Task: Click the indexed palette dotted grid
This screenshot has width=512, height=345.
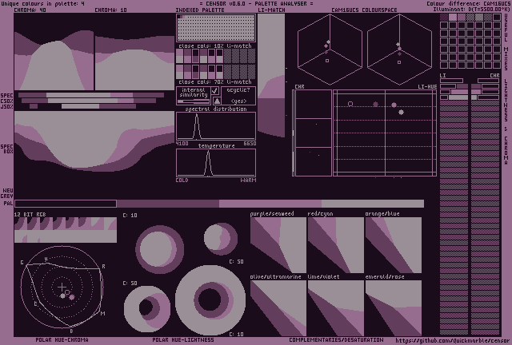Action: click(214, 28)
